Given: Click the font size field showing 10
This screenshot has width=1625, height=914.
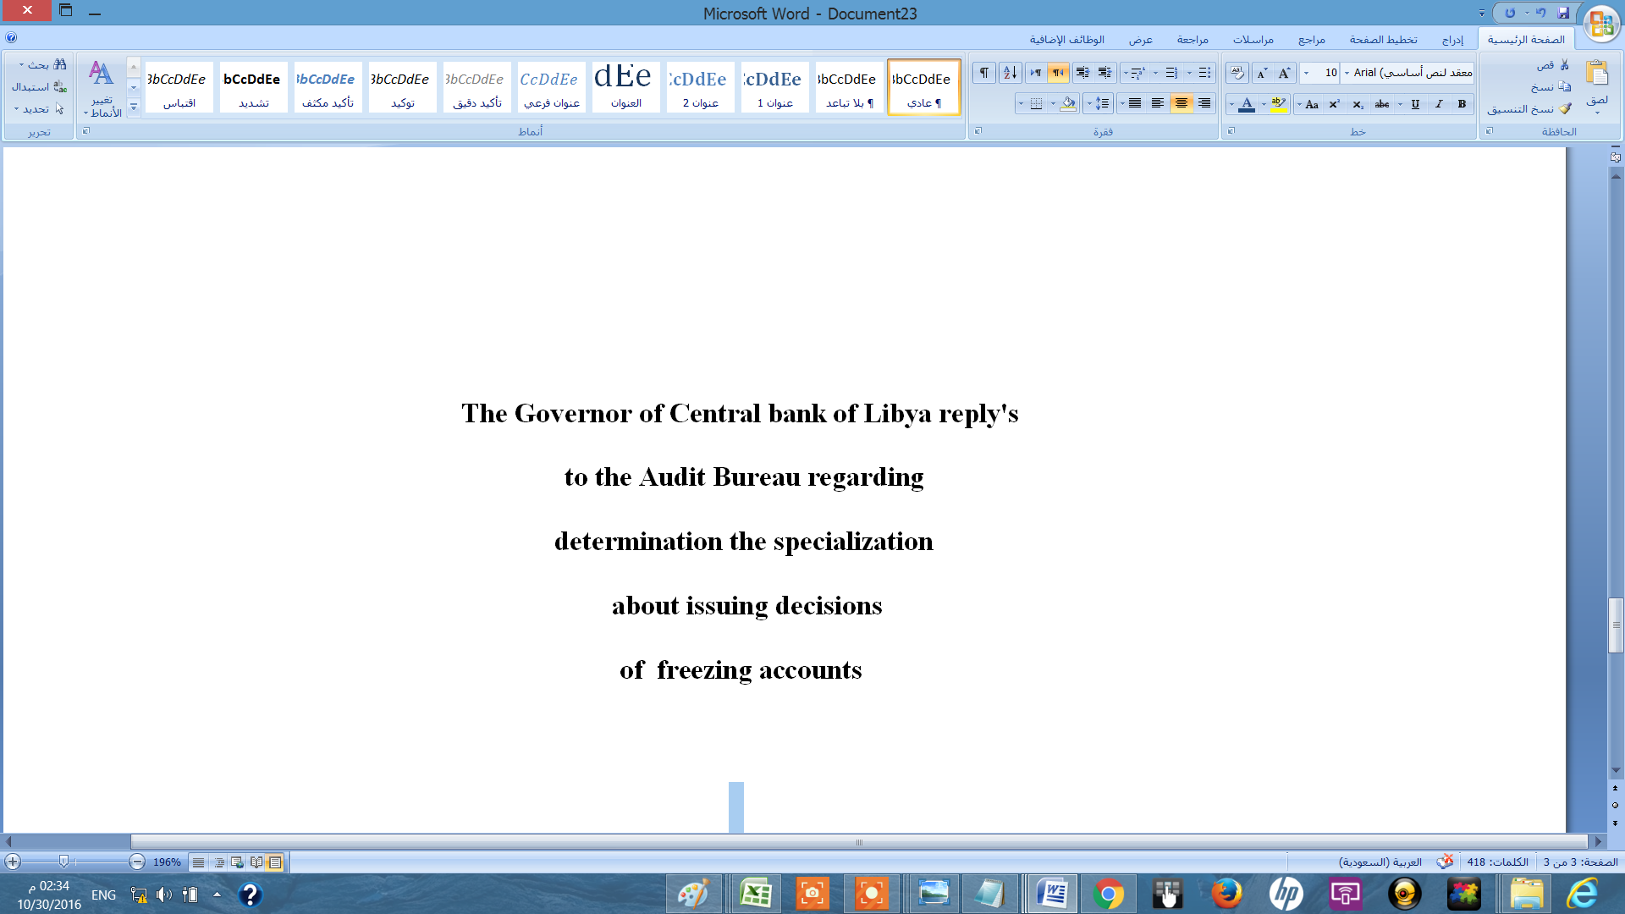Looking at the screenshot, I should (1326, 73).
